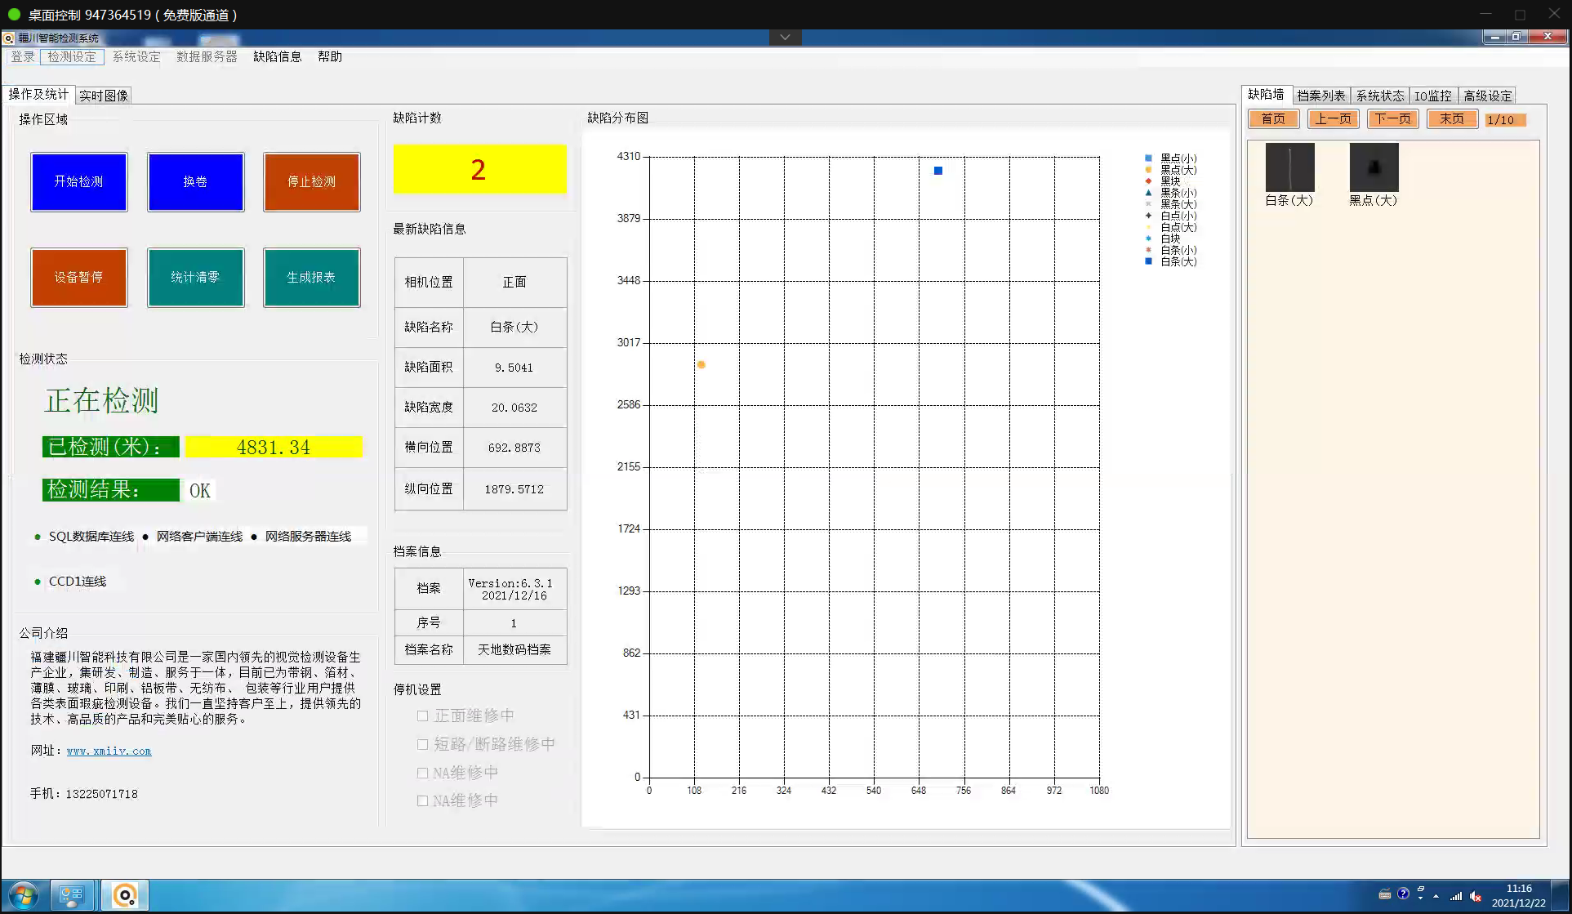Open the 检测设定 menu
This screenshot has width=1572, height=914.
pyautogui.click(x=72, y=56)
